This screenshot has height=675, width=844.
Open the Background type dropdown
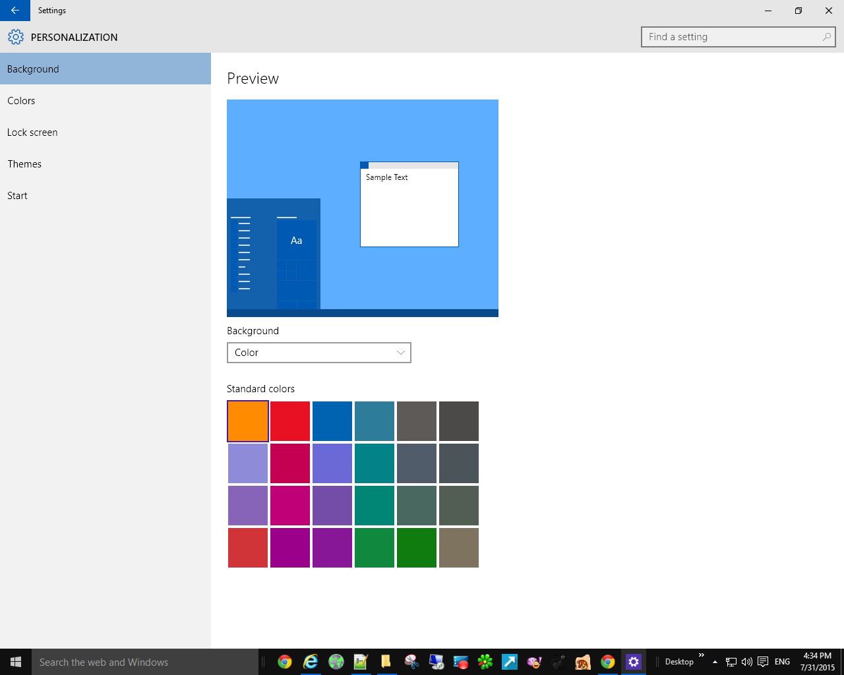(318, 353)
